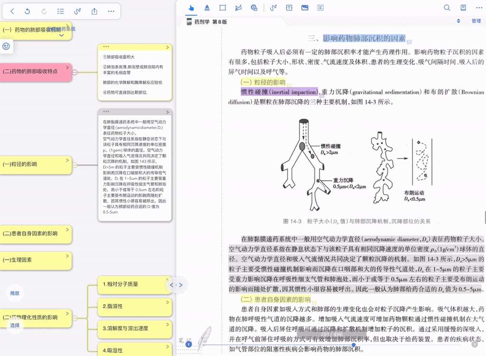The width and height of the screenshot is (486, 356).
Task: Open chevron on (一)生理因素 node
Action: click(67, 256)
